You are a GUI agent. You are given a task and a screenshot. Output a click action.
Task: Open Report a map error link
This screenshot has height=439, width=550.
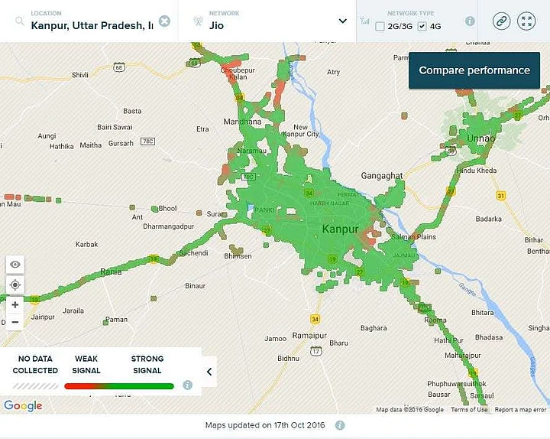pos(520,410)
